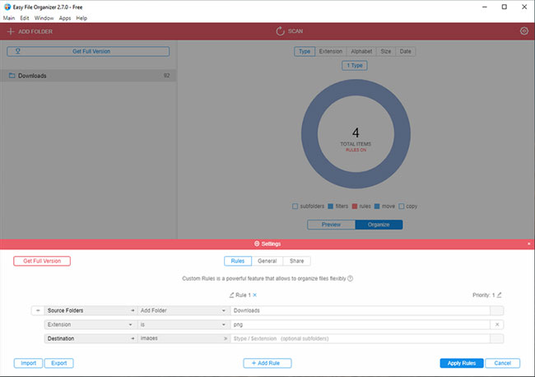Toggle the filters checkbox
This screenshot has width=535, height=377.
tap(330, 206)
